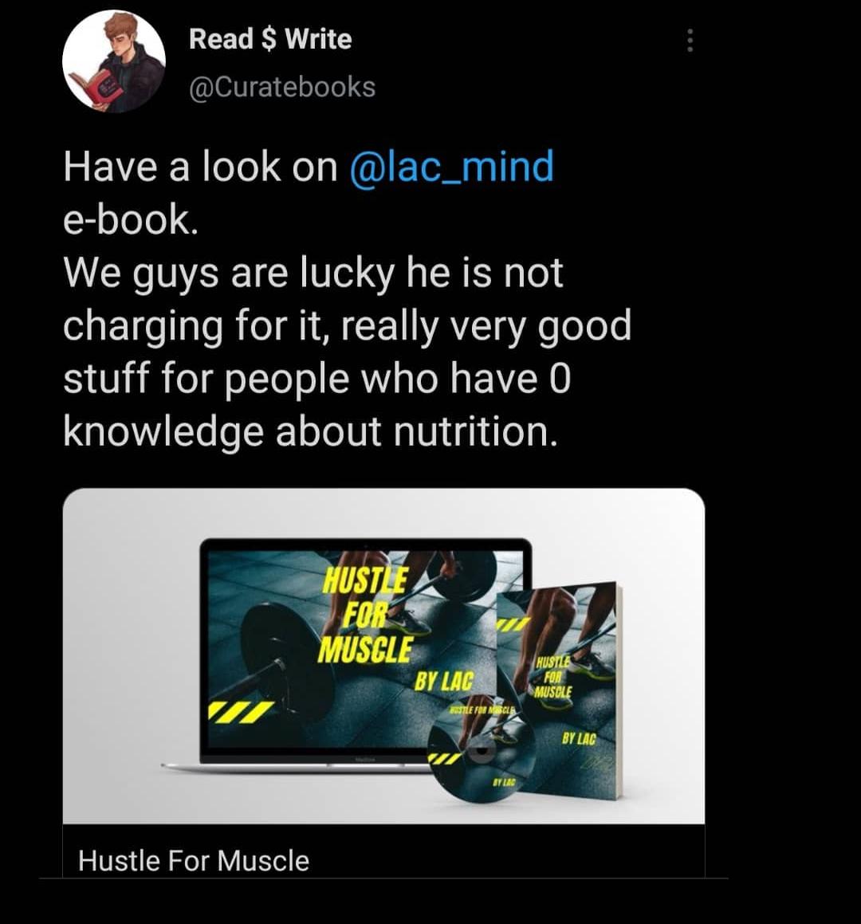This screenshot has width=861, height=924.
Task: Click yellow hazard stripes on laptop screen
Action: click(x=237, y=711)
